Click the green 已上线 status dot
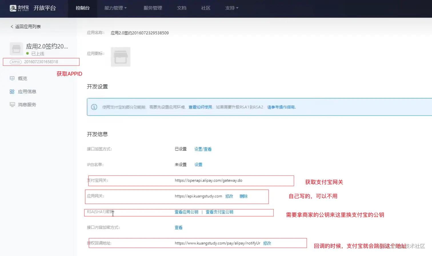Screen dimensions: 432x256 (x=27, y=53)
